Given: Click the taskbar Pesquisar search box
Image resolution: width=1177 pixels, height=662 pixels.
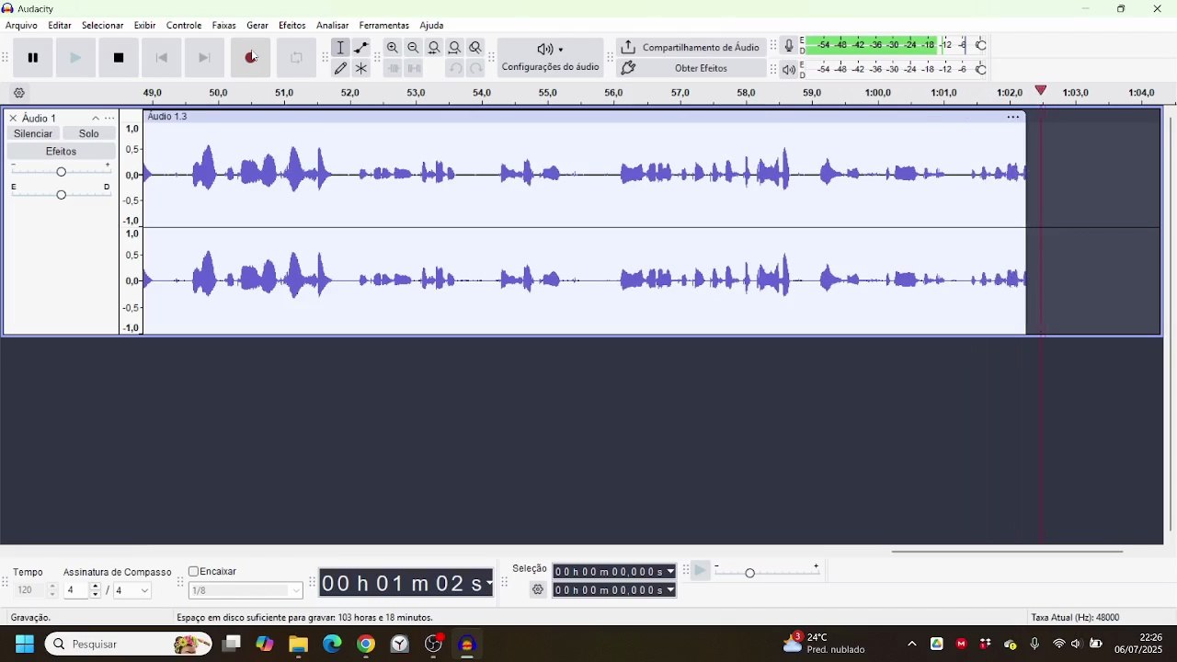Looking at the screenshot, I should [129, 644].
